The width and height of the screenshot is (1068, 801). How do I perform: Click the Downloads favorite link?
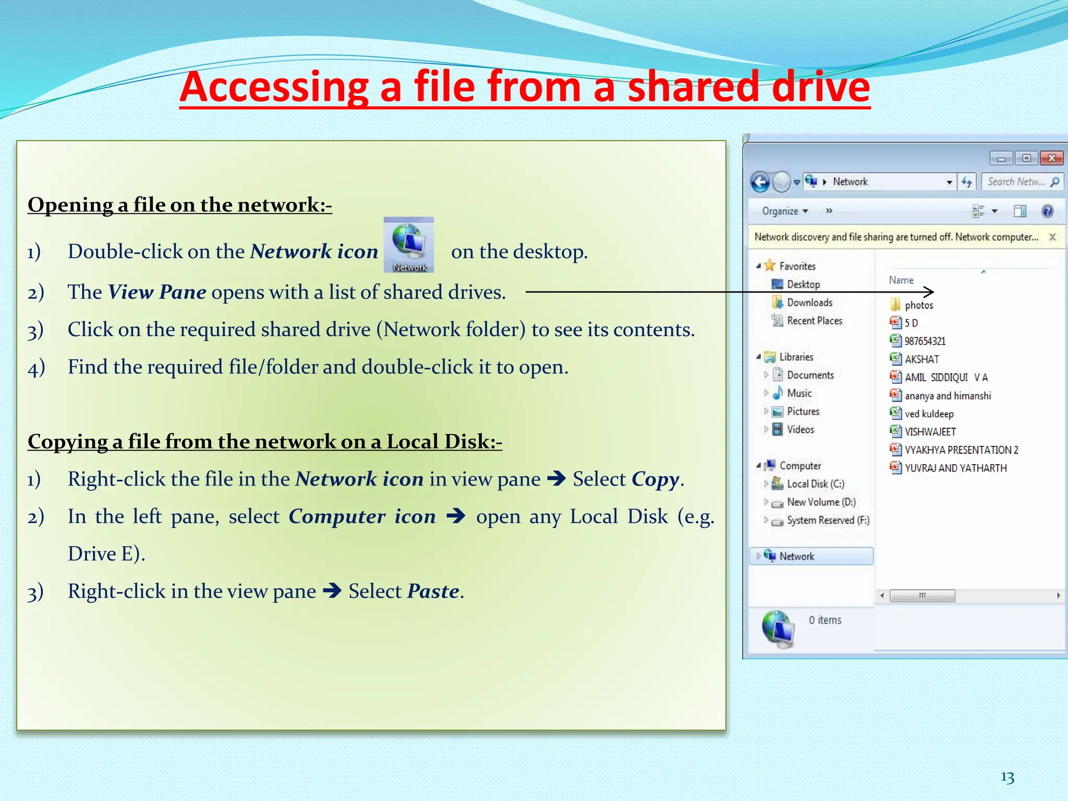(809, 302)
